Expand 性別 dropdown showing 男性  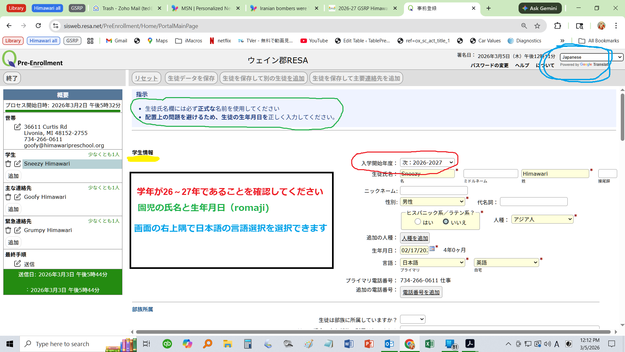click(x=432, y=201)
